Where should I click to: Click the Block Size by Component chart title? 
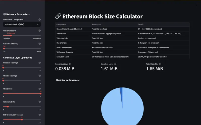coord(68,80)
